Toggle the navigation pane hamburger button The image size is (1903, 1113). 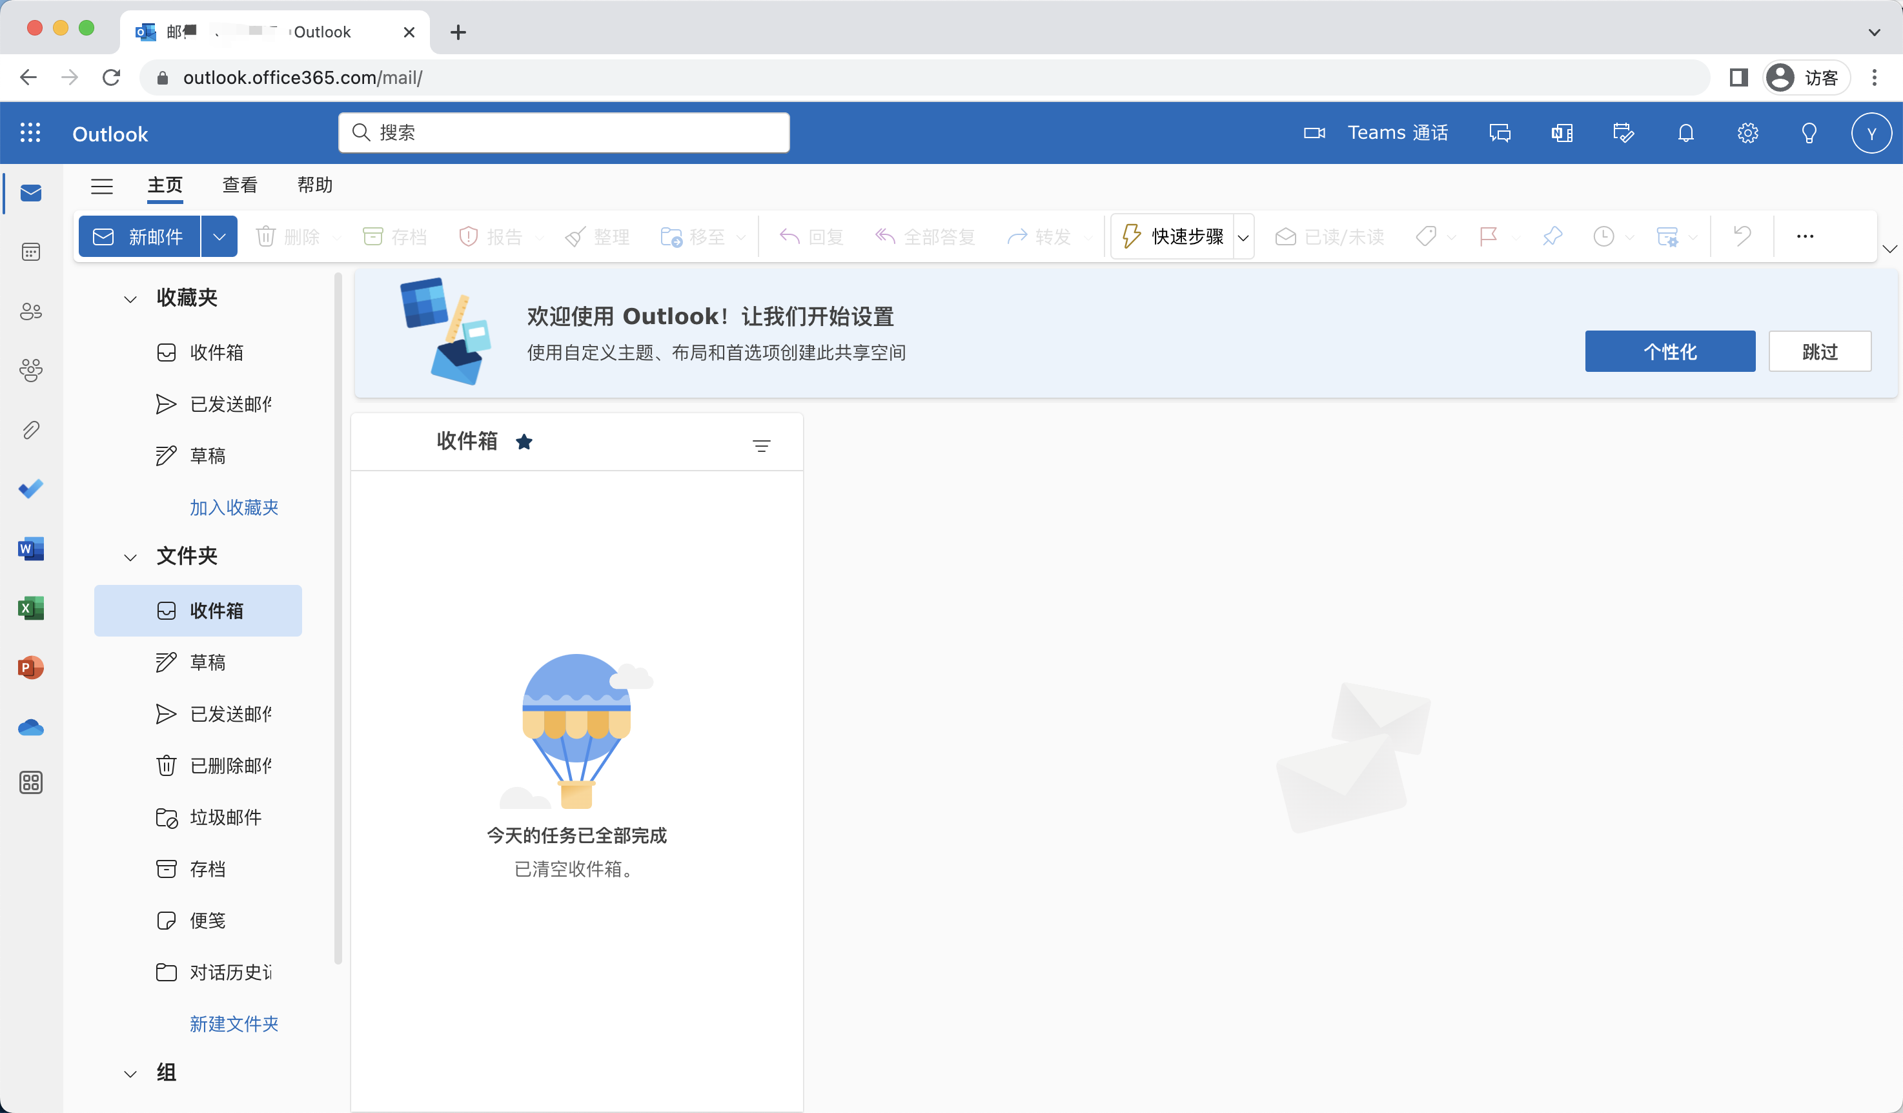click(x=102, y=186)
